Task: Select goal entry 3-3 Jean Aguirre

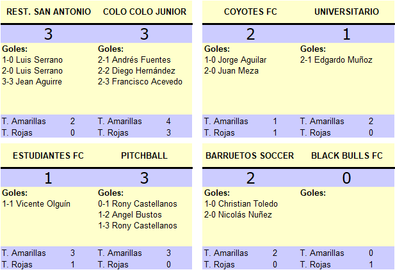Action: tap(32, 82)
